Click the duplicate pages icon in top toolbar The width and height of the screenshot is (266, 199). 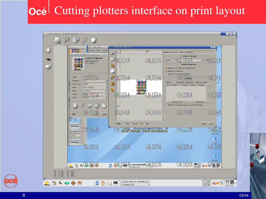click(x=94, y=40)
